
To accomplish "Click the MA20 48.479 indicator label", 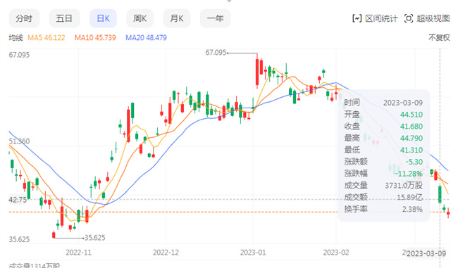I will click(146, 37).
